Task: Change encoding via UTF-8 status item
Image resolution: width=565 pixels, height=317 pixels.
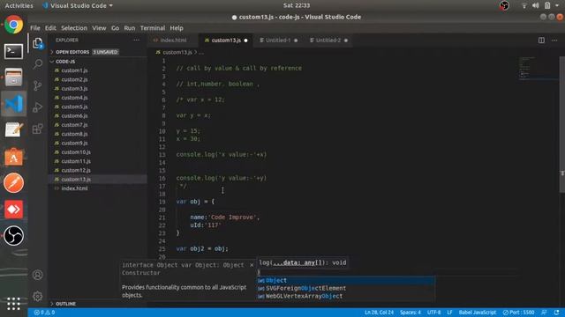Action: click(433, 313)
